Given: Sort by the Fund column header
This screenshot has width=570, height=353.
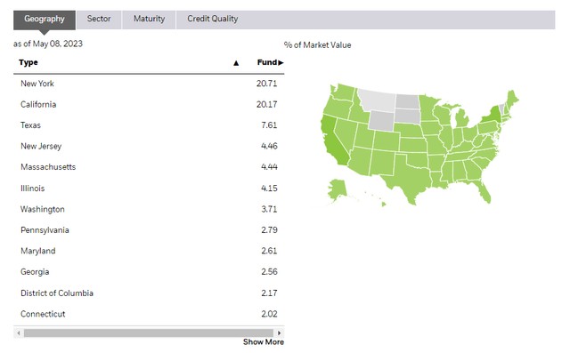Looking at the screenshot, I should pyautogui.click(x=267, y=62).
